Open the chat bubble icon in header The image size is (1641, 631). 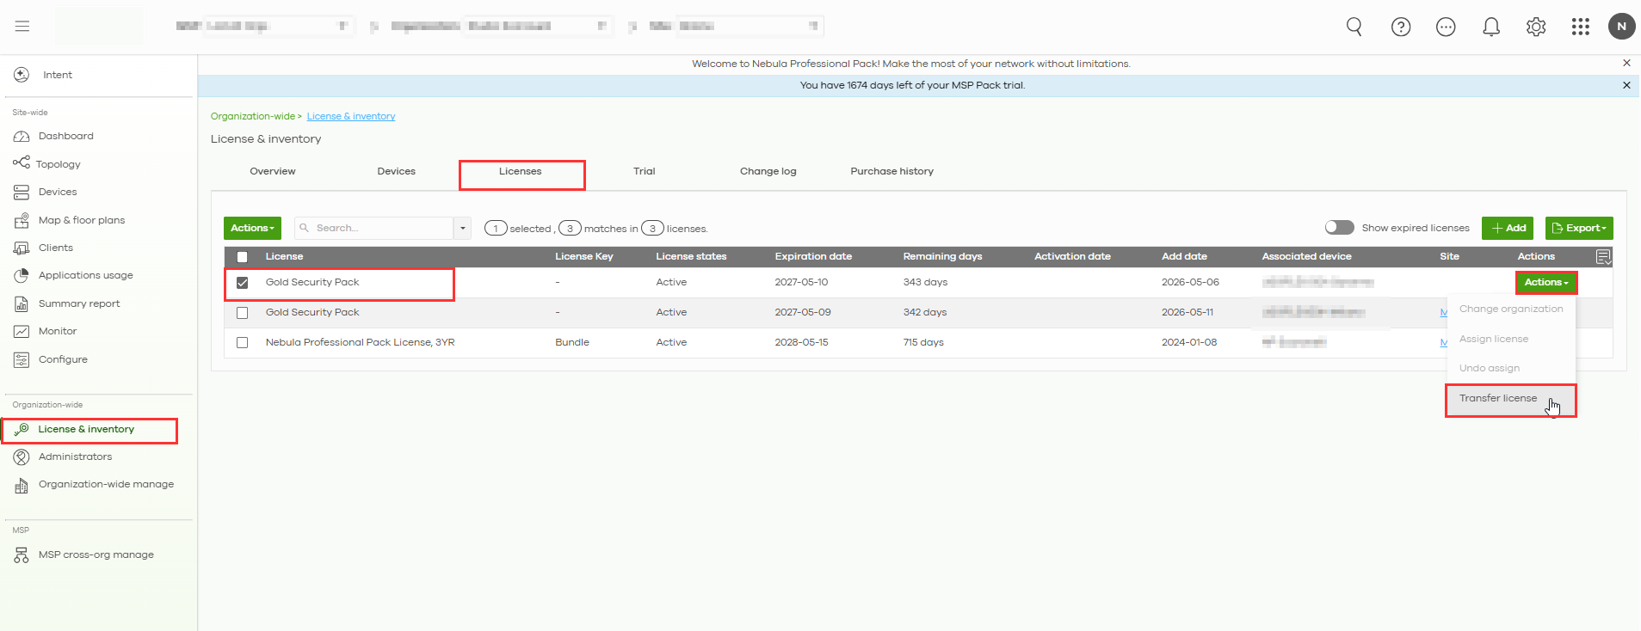[x=1446, y=27]
